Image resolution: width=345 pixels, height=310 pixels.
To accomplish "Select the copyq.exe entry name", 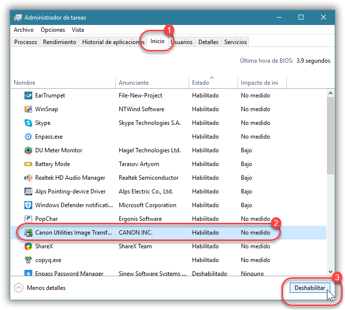I will pos(48,260).
